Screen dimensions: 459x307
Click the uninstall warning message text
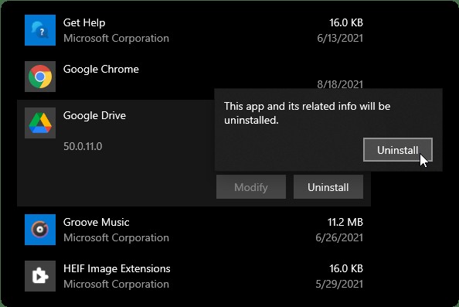click(x=307, y=113)
